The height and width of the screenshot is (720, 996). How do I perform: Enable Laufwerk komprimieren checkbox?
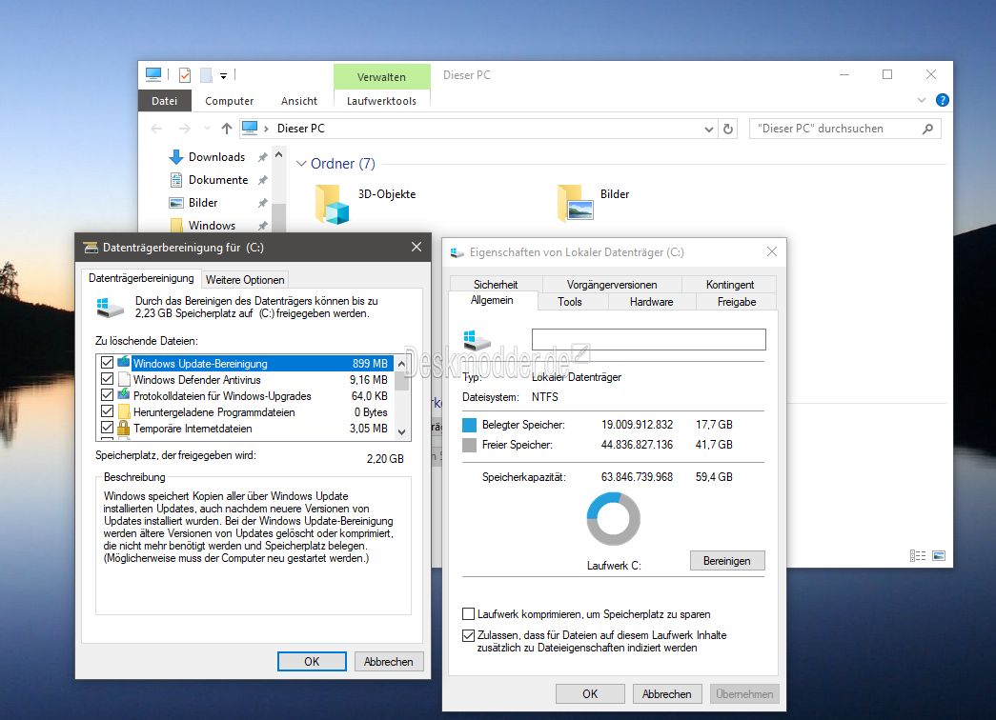click(469, 614)
